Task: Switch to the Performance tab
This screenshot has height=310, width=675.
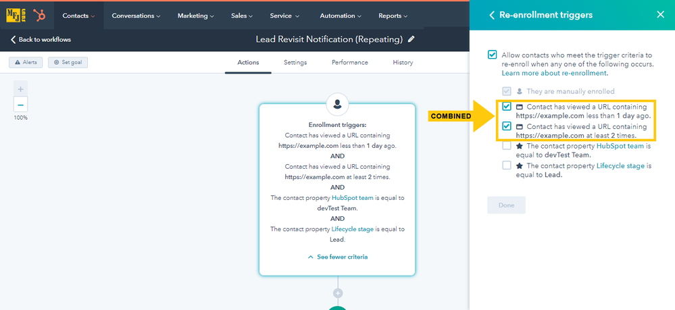Action: point(349,62)
